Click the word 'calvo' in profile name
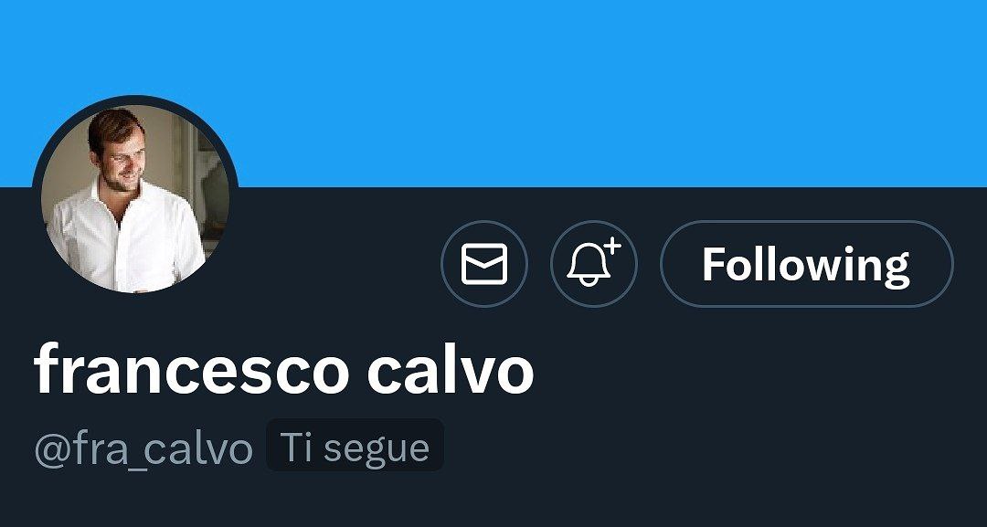This screenshot has width=987, height=527. click(x=451, y=369)
